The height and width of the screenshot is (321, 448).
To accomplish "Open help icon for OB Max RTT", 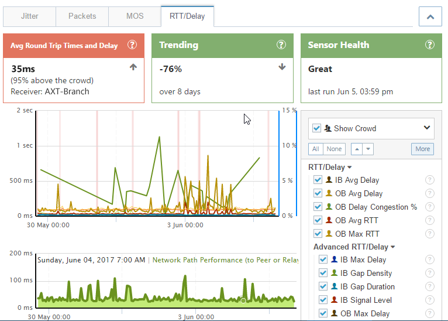I will tap(430, 234).
